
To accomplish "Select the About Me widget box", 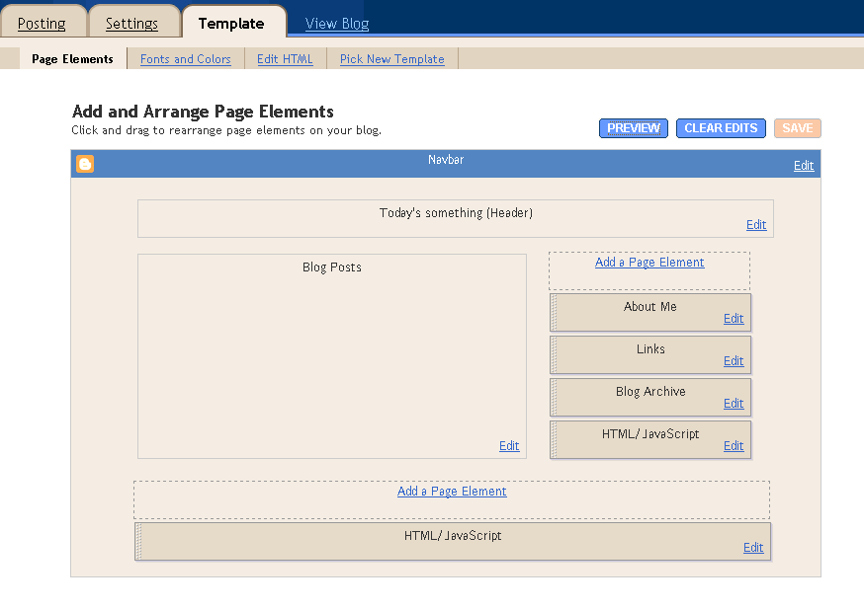I will tap(650, 313).
